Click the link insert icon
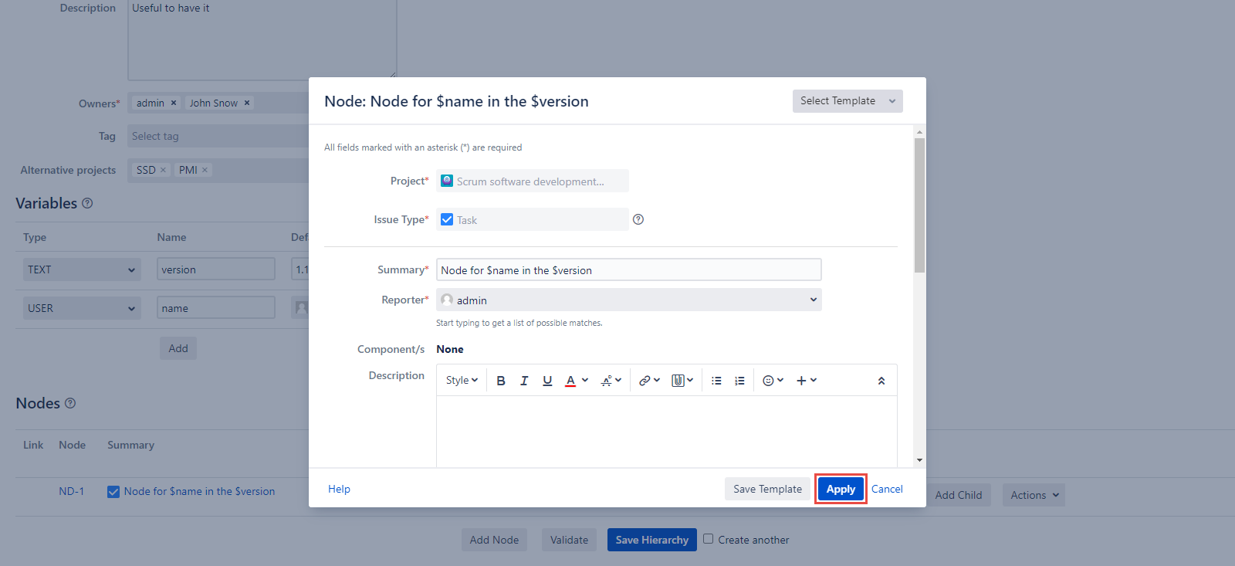This screenshot has height=566, width=1235. coord(648,381)
